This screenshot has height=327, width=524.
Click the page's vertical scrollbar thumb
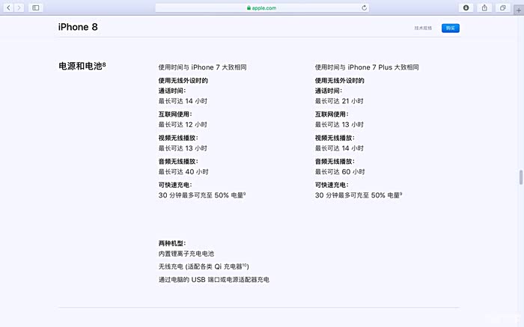520,177
